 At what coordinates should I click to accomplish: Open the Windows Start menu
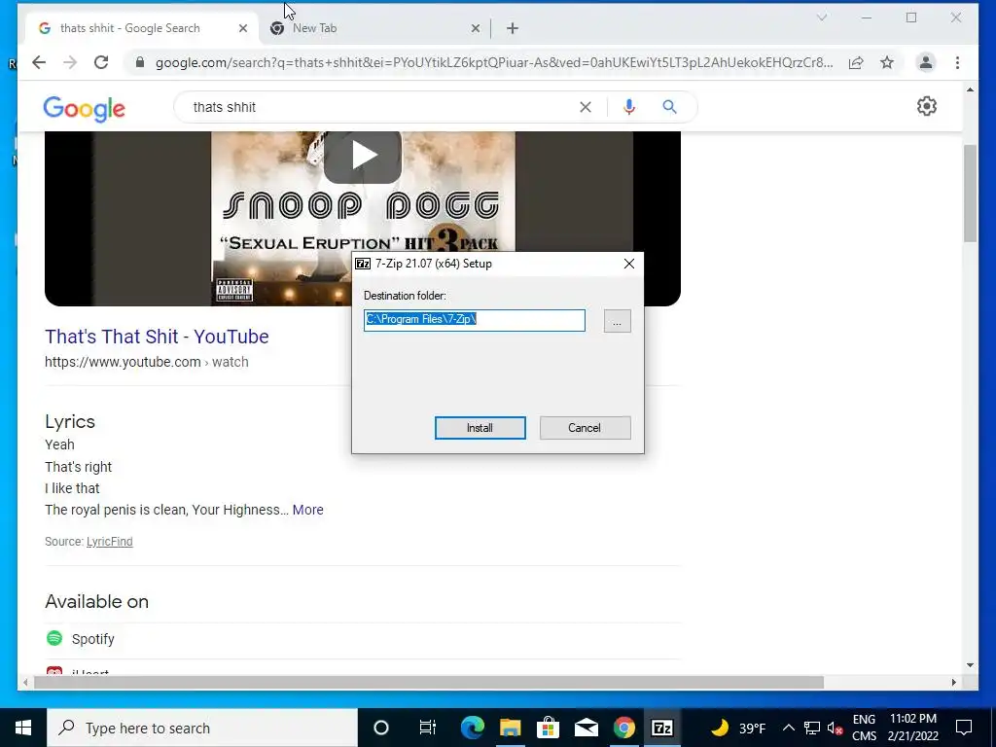(x=23, y=728)
